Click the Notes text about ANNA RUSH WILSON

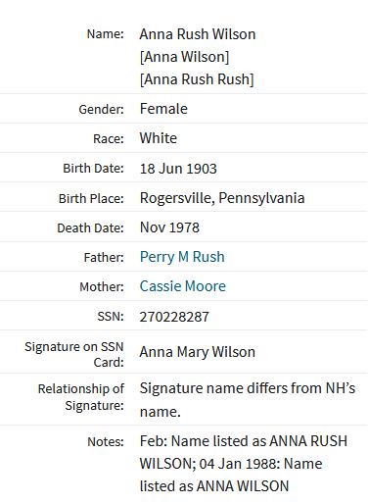[244, 464]
